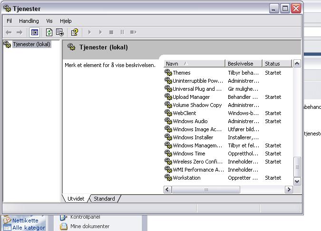Sort by the Navn column header
The image size is (321, 231).
pyautogui.click(x=195, y=64)
